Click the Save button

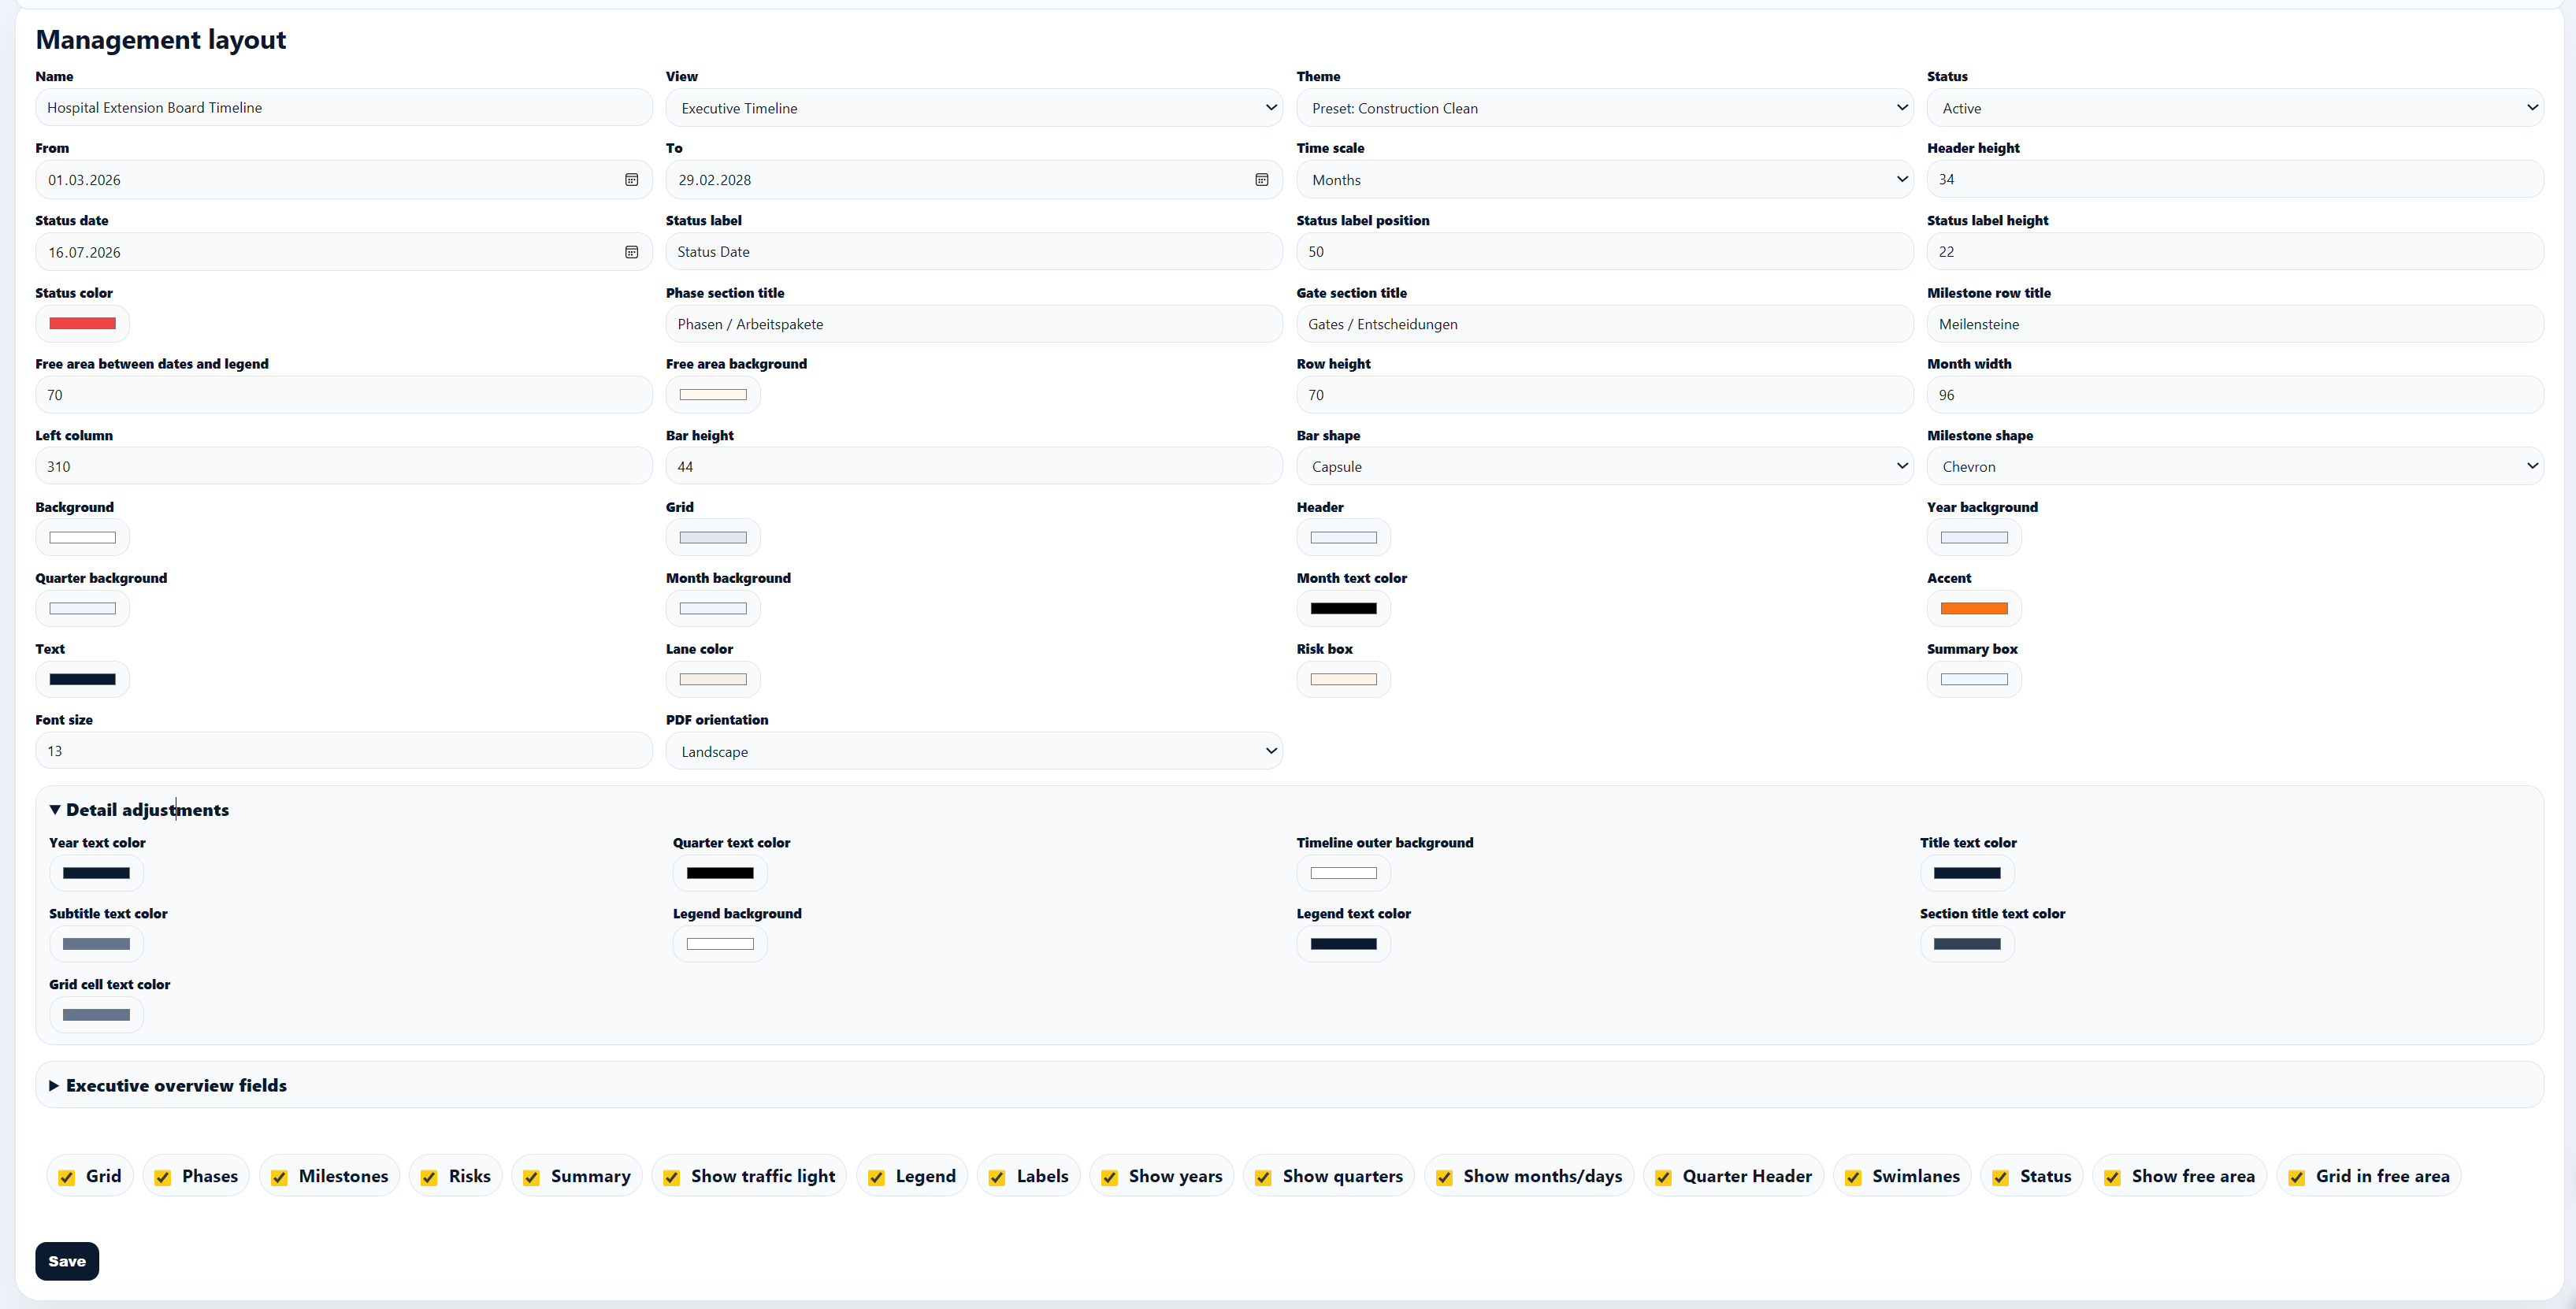67,1261
